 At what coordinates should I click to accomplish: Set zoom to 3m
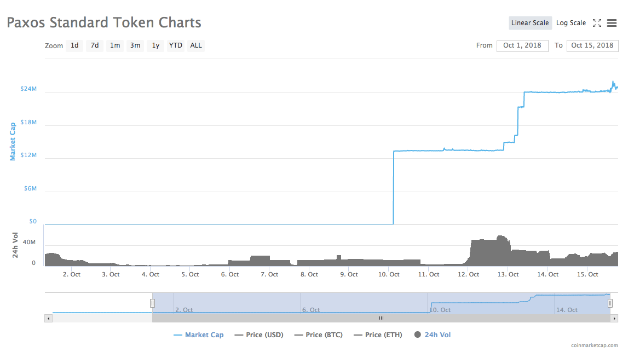(135, 45)
